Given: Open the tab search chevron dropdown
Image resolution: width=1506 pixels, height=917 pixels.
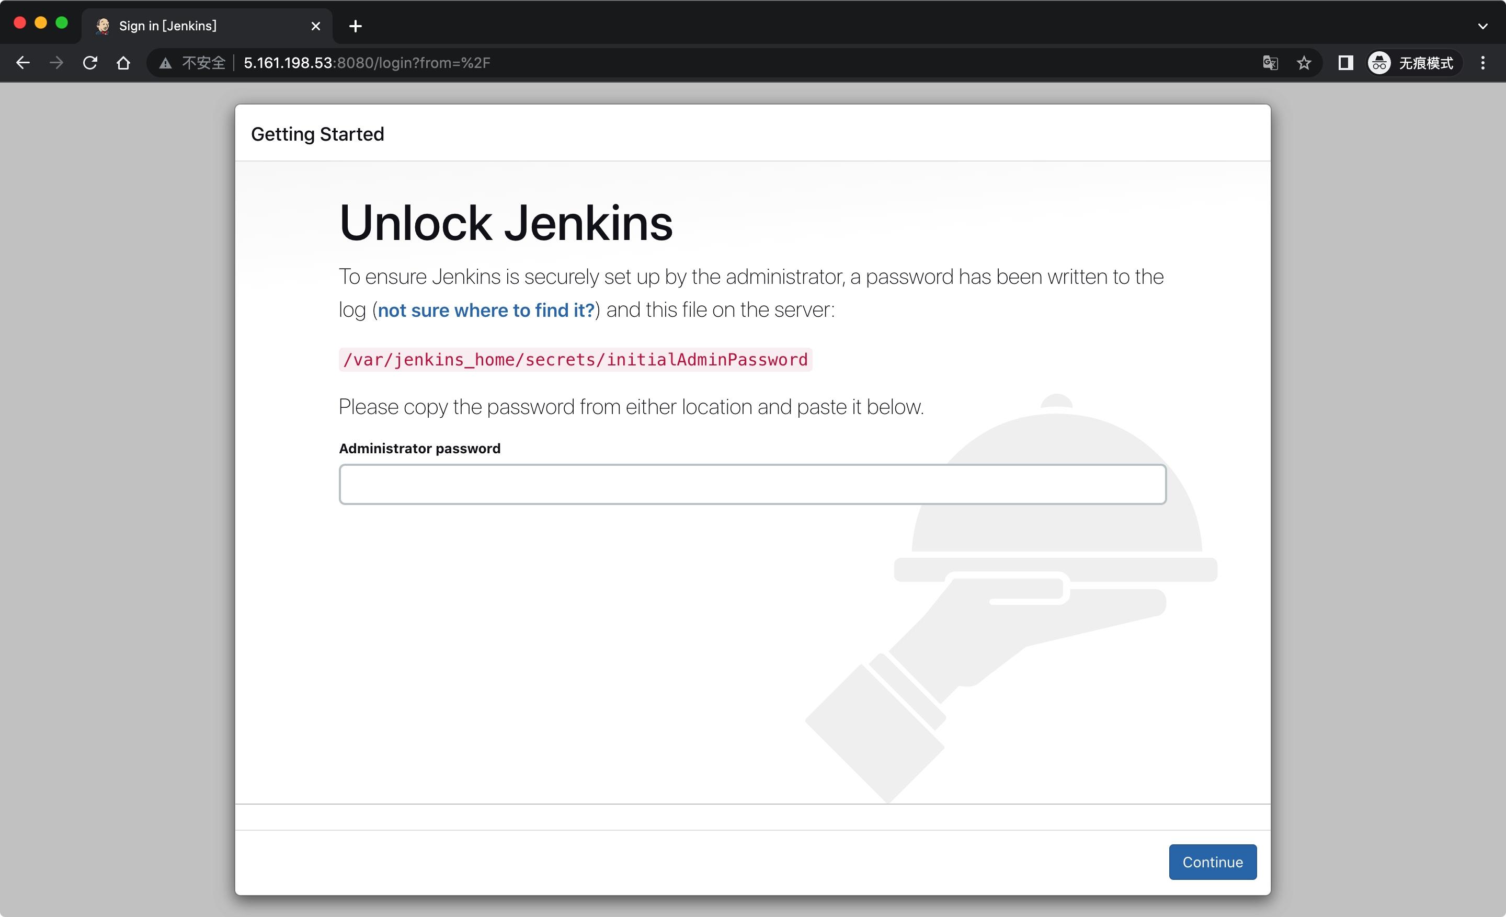Looking at the screenshot, I should [1482, 26].
